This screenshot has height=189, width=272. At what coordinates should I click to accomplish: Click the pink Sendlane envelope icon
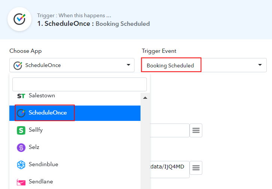(x=21, y=182)
